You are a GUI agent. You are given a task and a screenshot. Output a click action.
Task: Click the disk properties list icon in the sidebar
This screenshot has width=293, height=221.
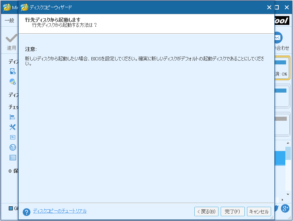tap(13, 158)
